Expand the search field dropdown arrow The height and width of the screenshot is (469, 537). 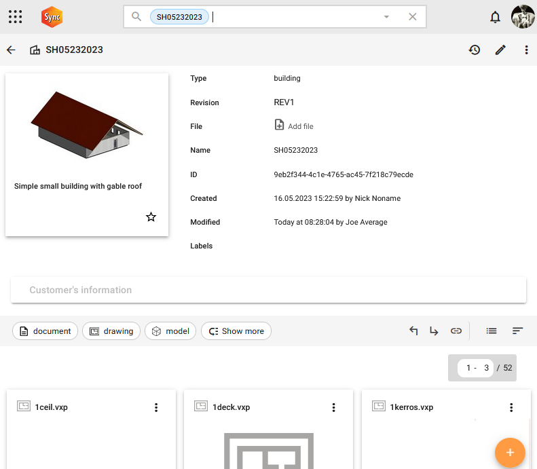[x=386, y=17]
